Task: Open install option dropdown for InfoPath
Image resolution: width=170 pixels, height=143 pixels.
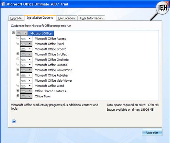Action: (26, 54)
